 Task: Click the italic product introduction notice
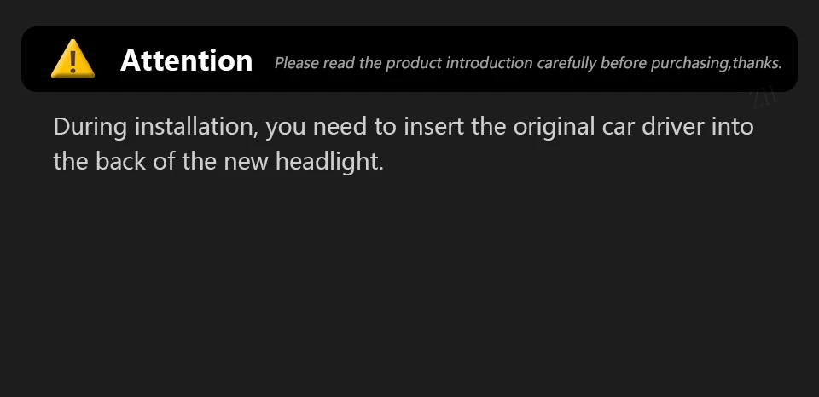(528, 63)
